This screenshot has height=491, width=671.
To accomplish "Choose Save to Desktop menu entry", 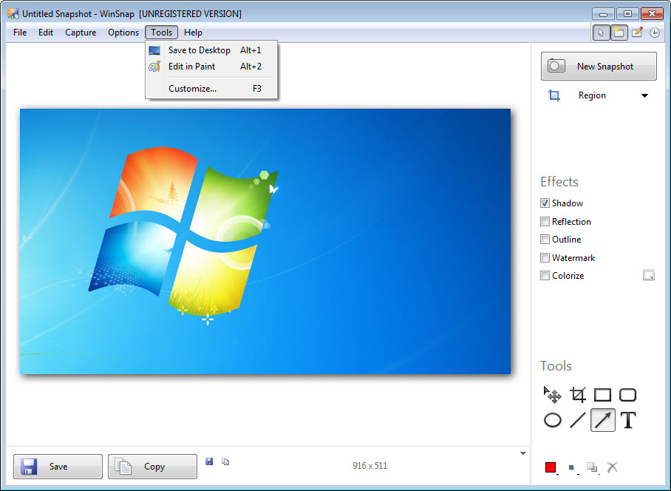I will pos(212,50).
